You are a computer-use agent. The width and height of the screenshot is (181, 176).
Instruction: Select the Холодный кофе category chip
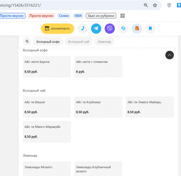tap(48, 42)
